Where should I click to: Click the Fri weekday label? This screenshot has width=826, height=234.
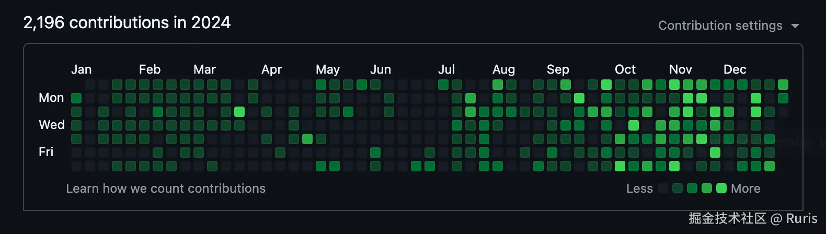point(46,152)
